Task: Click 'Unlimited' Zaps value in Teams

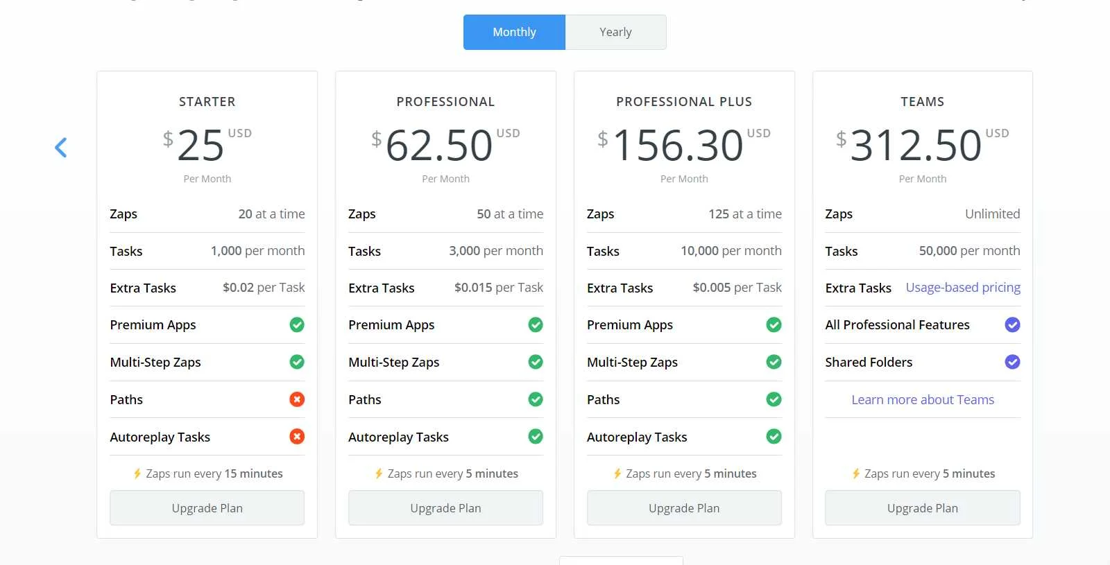Action: (x=993, y=214)
